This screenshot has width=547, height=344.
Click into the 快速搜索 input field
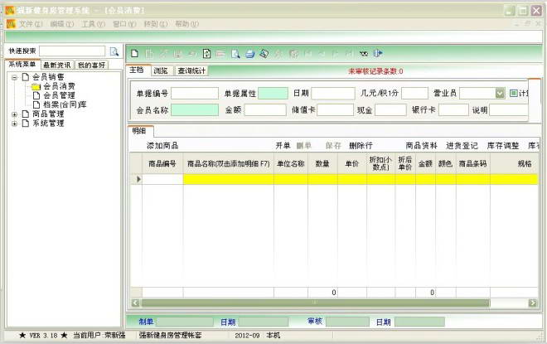(72, 51)
